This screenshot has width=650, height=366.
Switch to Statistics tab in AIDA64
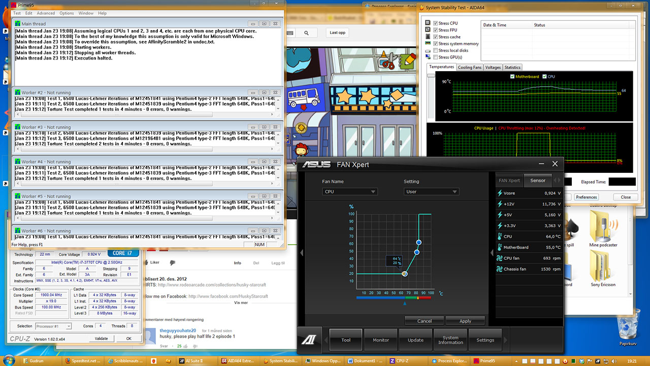coord(512,67)
